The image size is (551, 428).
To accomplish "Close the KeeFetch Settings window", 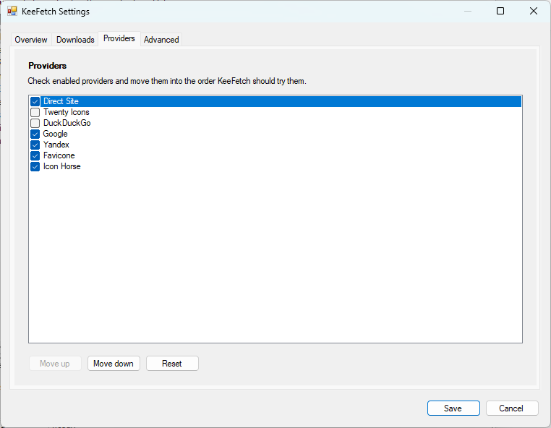I will [x=534, y=12].
